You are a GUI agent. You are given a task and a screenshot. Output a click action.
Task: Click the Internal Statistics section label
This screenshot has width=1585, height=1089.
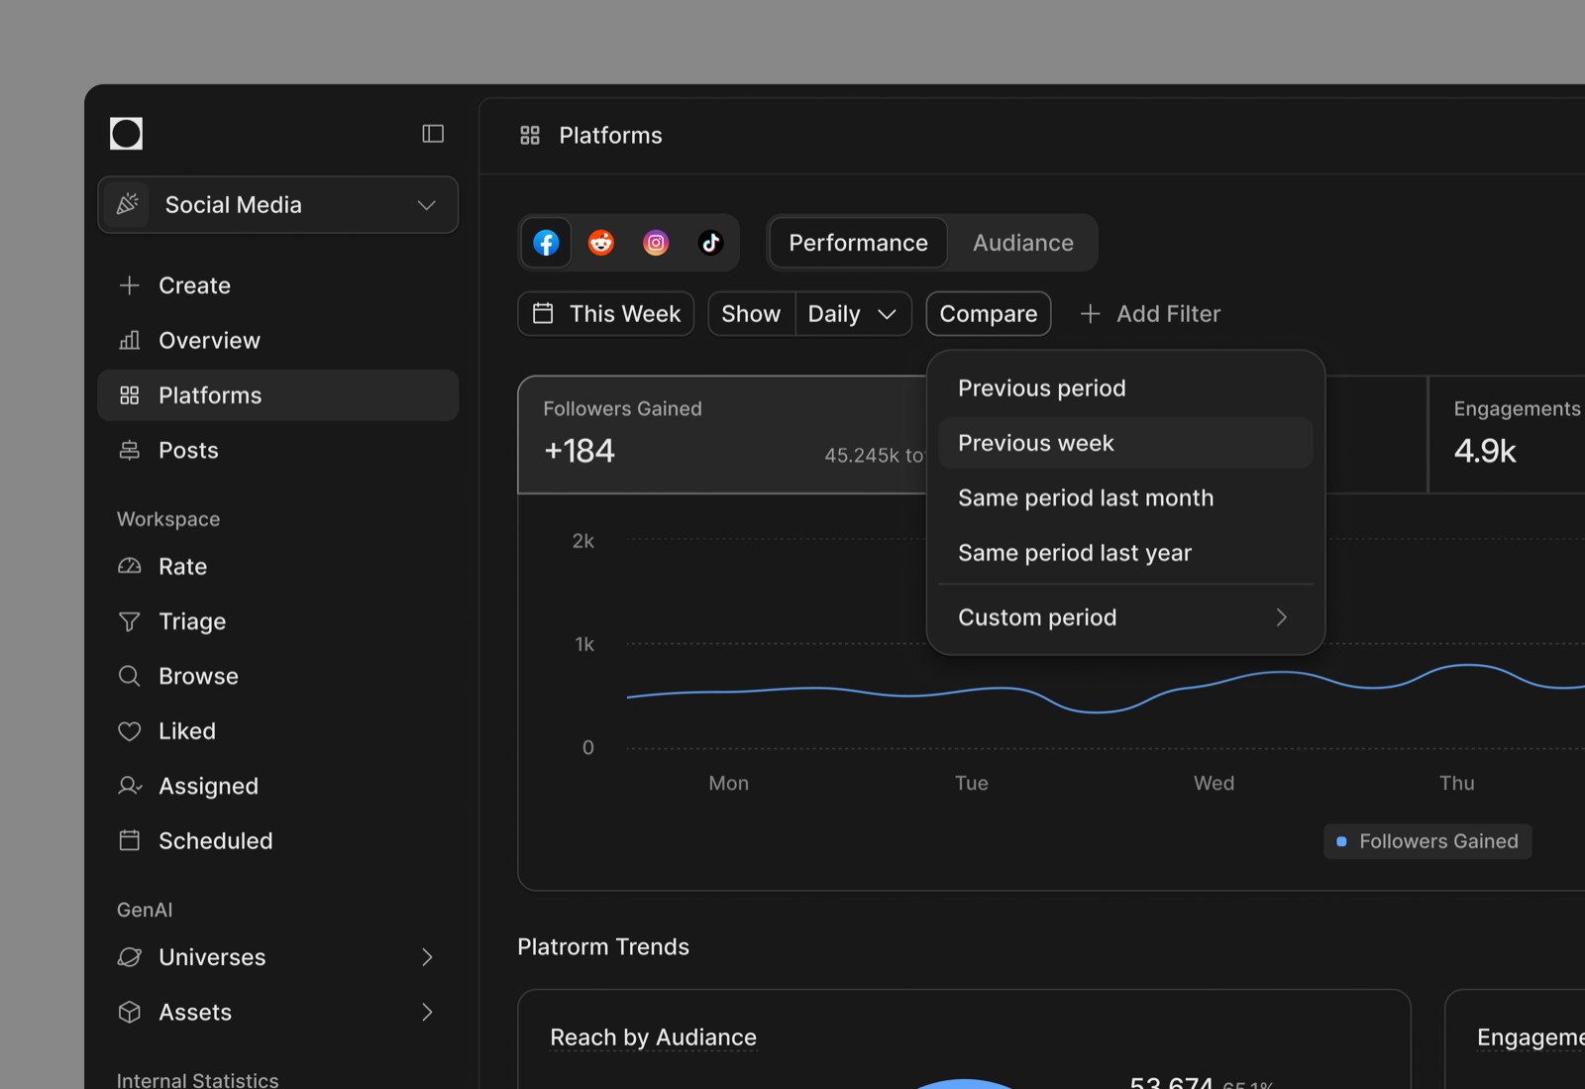[x=197, y=1079]
